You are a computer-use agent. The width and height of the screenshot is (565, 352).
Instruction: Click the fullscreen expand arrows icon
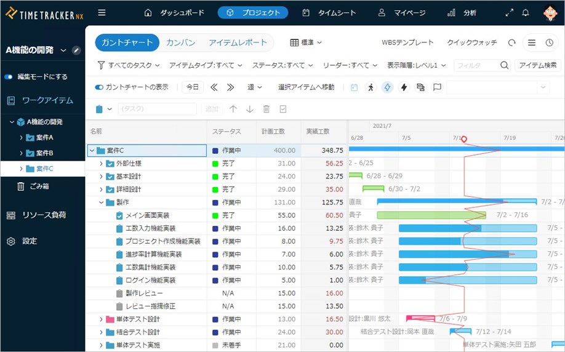(x=509, y=12)
